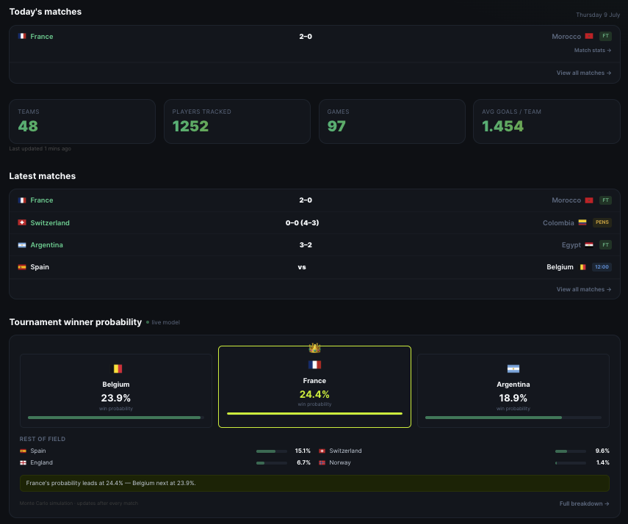
Task: Click Switzerland team name in Latest matches
Action: coord(50,222)
